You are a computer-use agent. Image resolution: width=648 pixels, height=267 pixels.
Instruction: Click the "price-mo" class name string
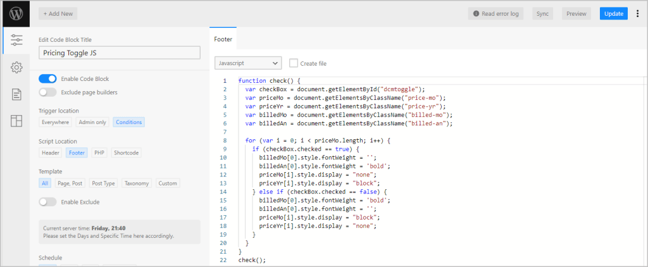point(421,98)
